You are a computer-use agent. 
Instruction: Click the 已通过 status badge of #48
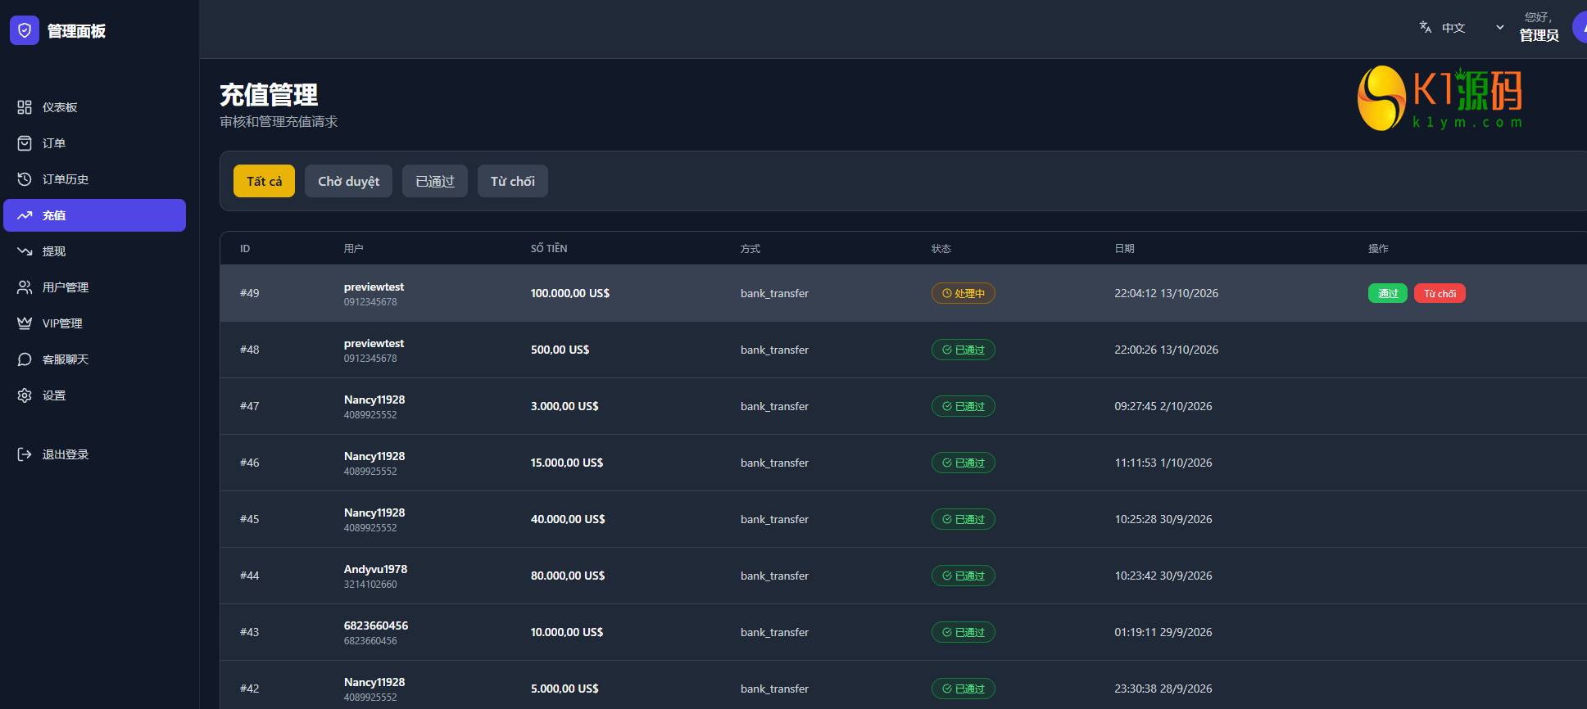(964, 350)
